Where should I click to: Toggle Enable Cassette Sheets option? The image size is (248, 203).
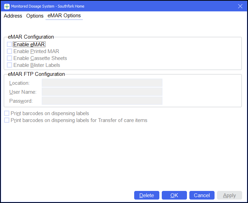coord(10,58)
